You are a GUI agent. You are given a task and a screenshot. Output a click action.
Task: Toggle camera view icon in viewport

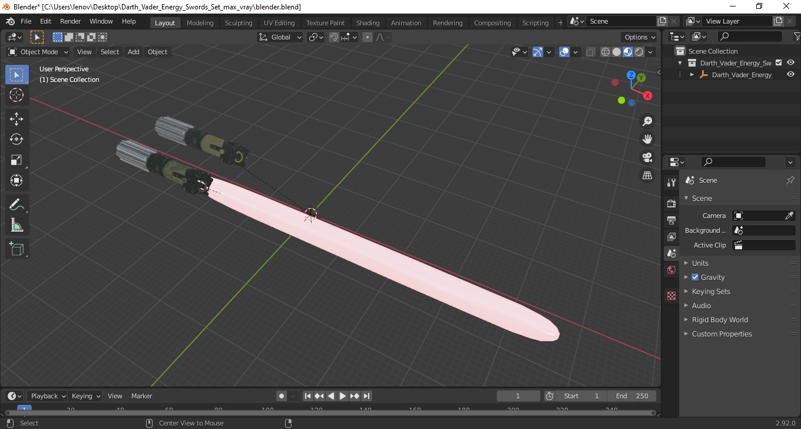(x=647, y=157)
